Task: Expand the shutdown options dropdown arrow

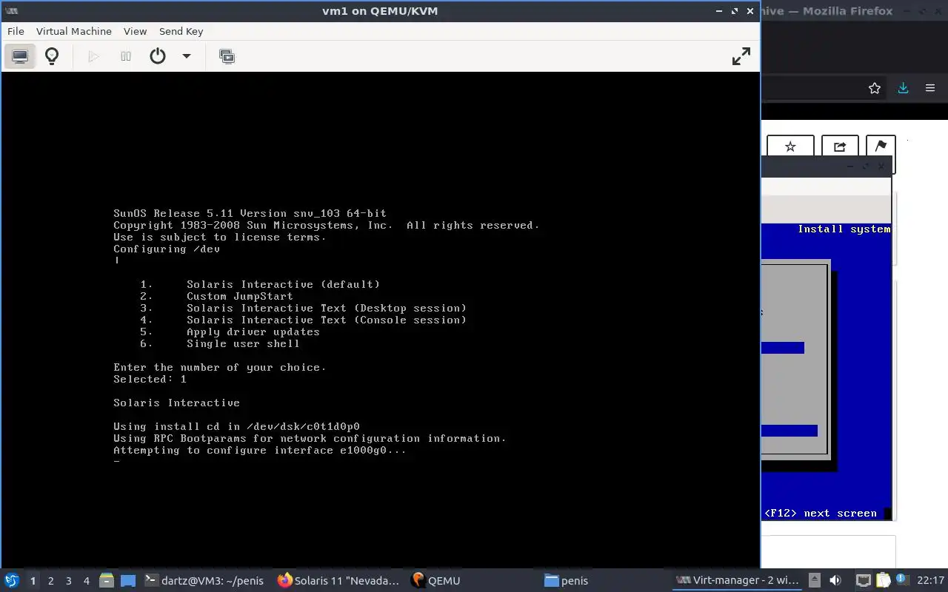Action: click(x=187, y=56)
